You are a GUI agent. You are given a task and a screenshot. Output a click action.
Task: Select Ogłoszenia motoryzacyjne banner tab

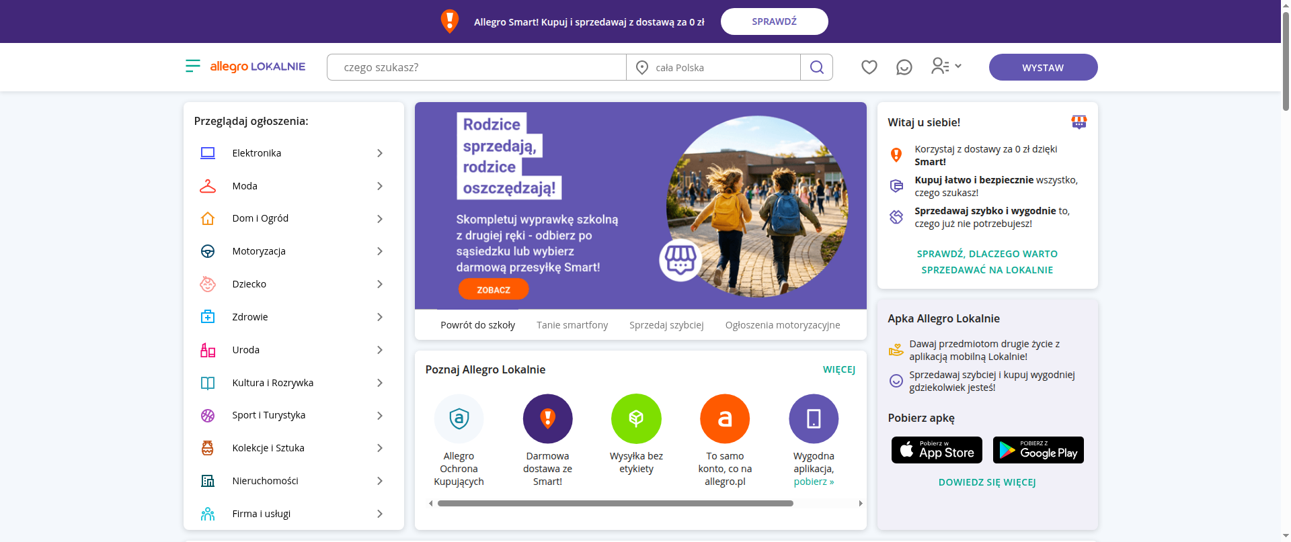783,325
